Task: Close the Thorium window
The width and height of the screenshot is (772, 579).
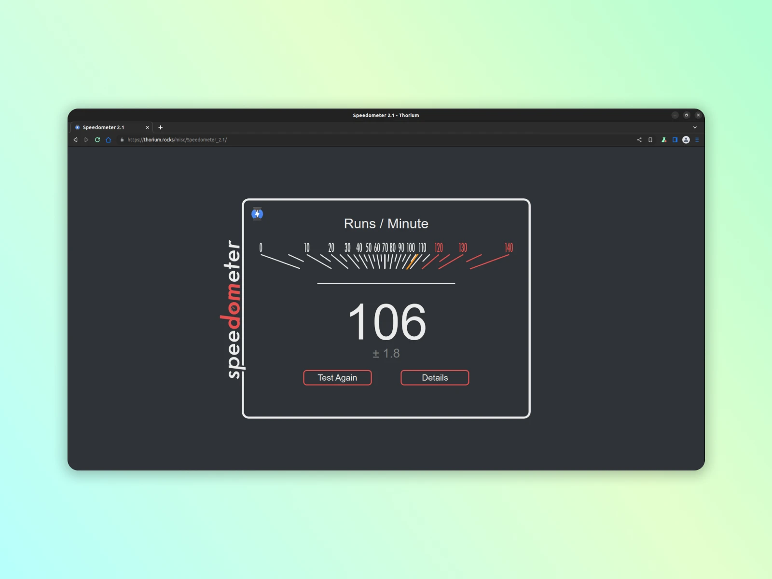Action: coord(698,115)
